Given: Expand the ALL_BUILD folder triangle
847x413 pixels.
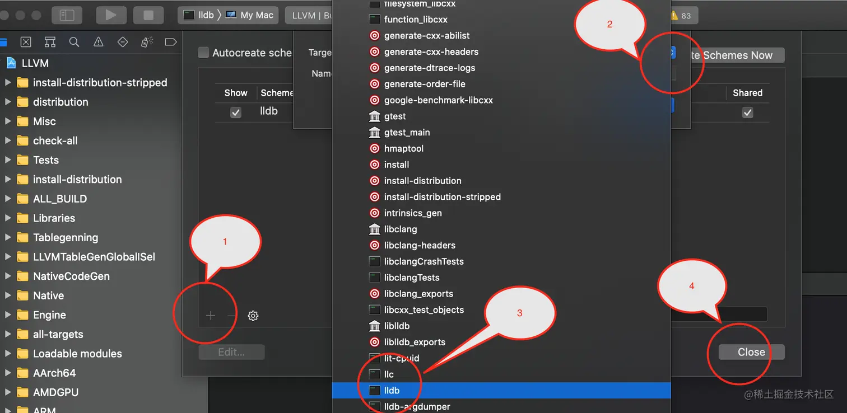Looking at the screenshot, I should tap(8, 199).
